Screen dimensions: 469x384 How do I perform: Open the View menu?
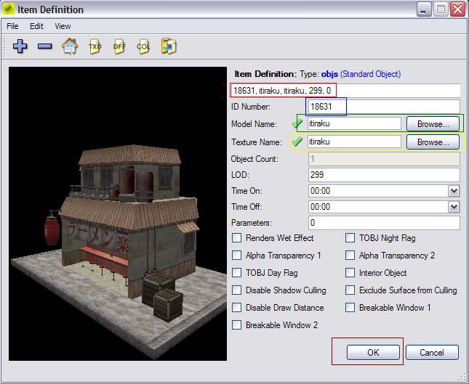point(63,26)
